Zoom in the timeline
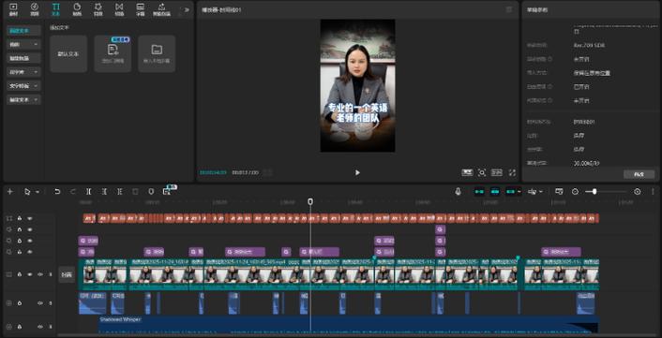The image size is (662, 338). tap(637, 191)
